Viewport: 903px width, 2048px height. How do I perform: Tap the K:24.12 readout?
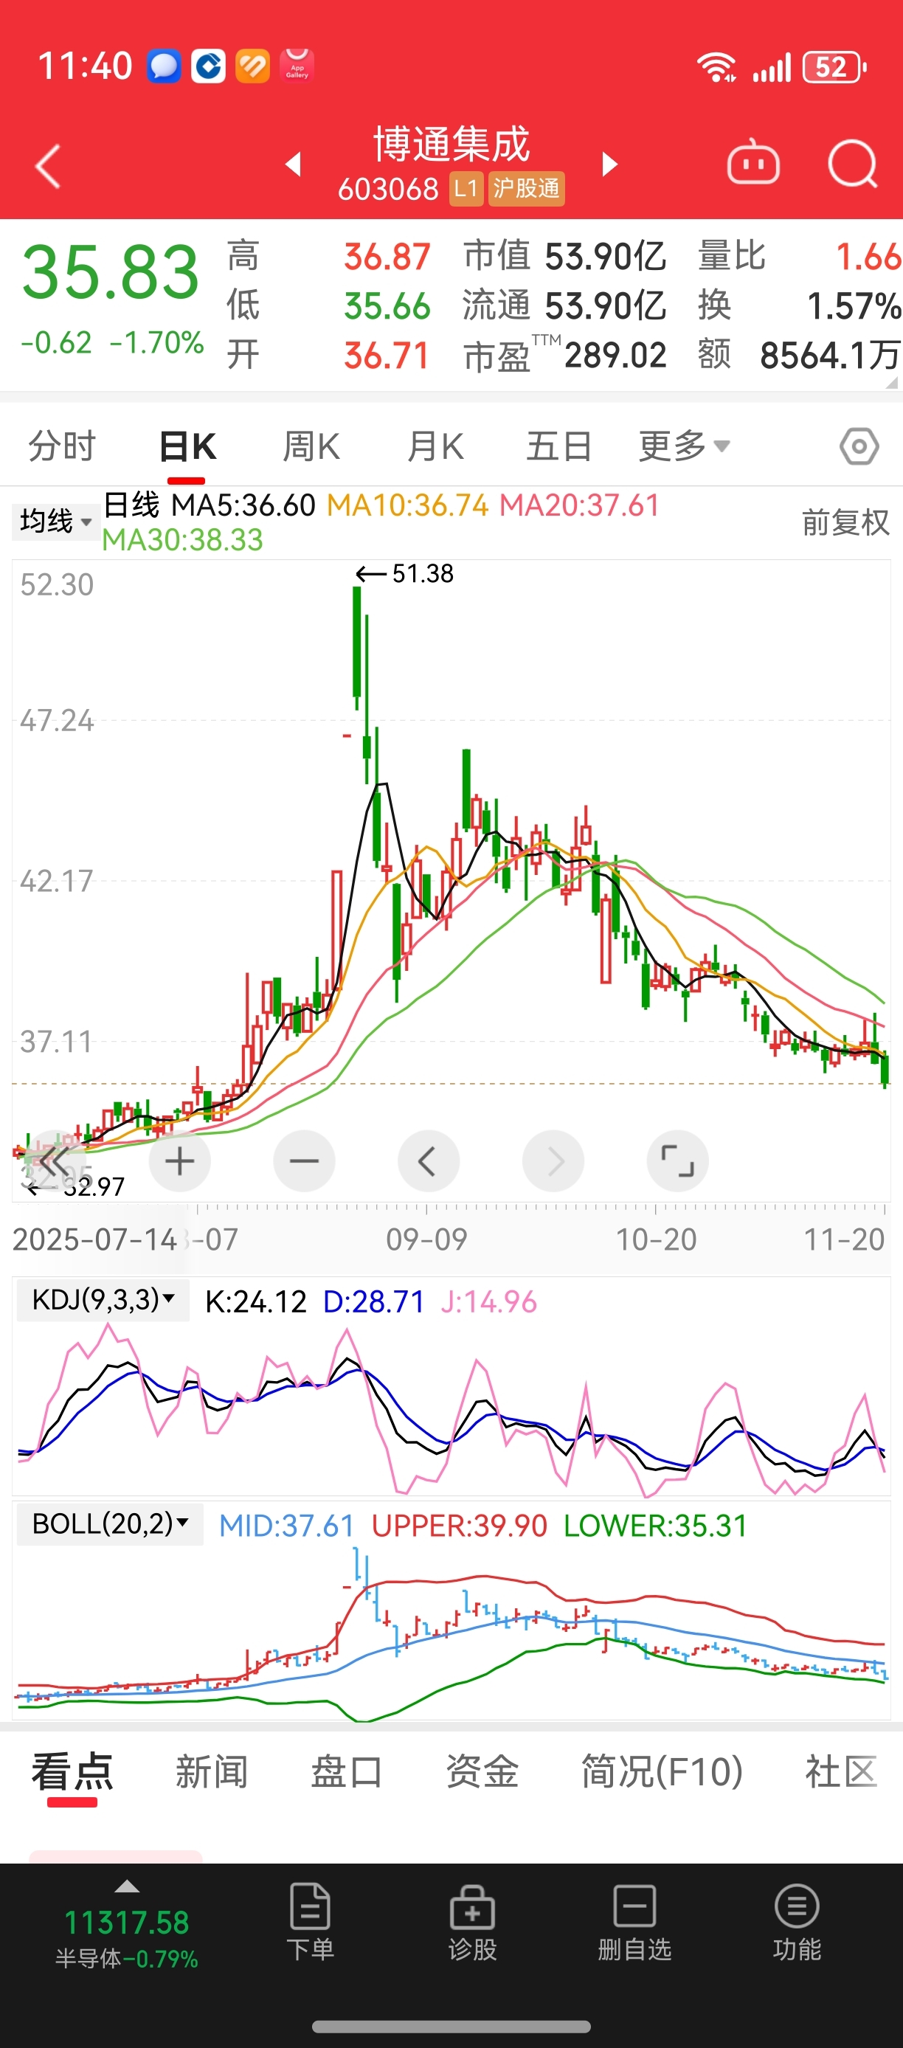[255, 1301]
